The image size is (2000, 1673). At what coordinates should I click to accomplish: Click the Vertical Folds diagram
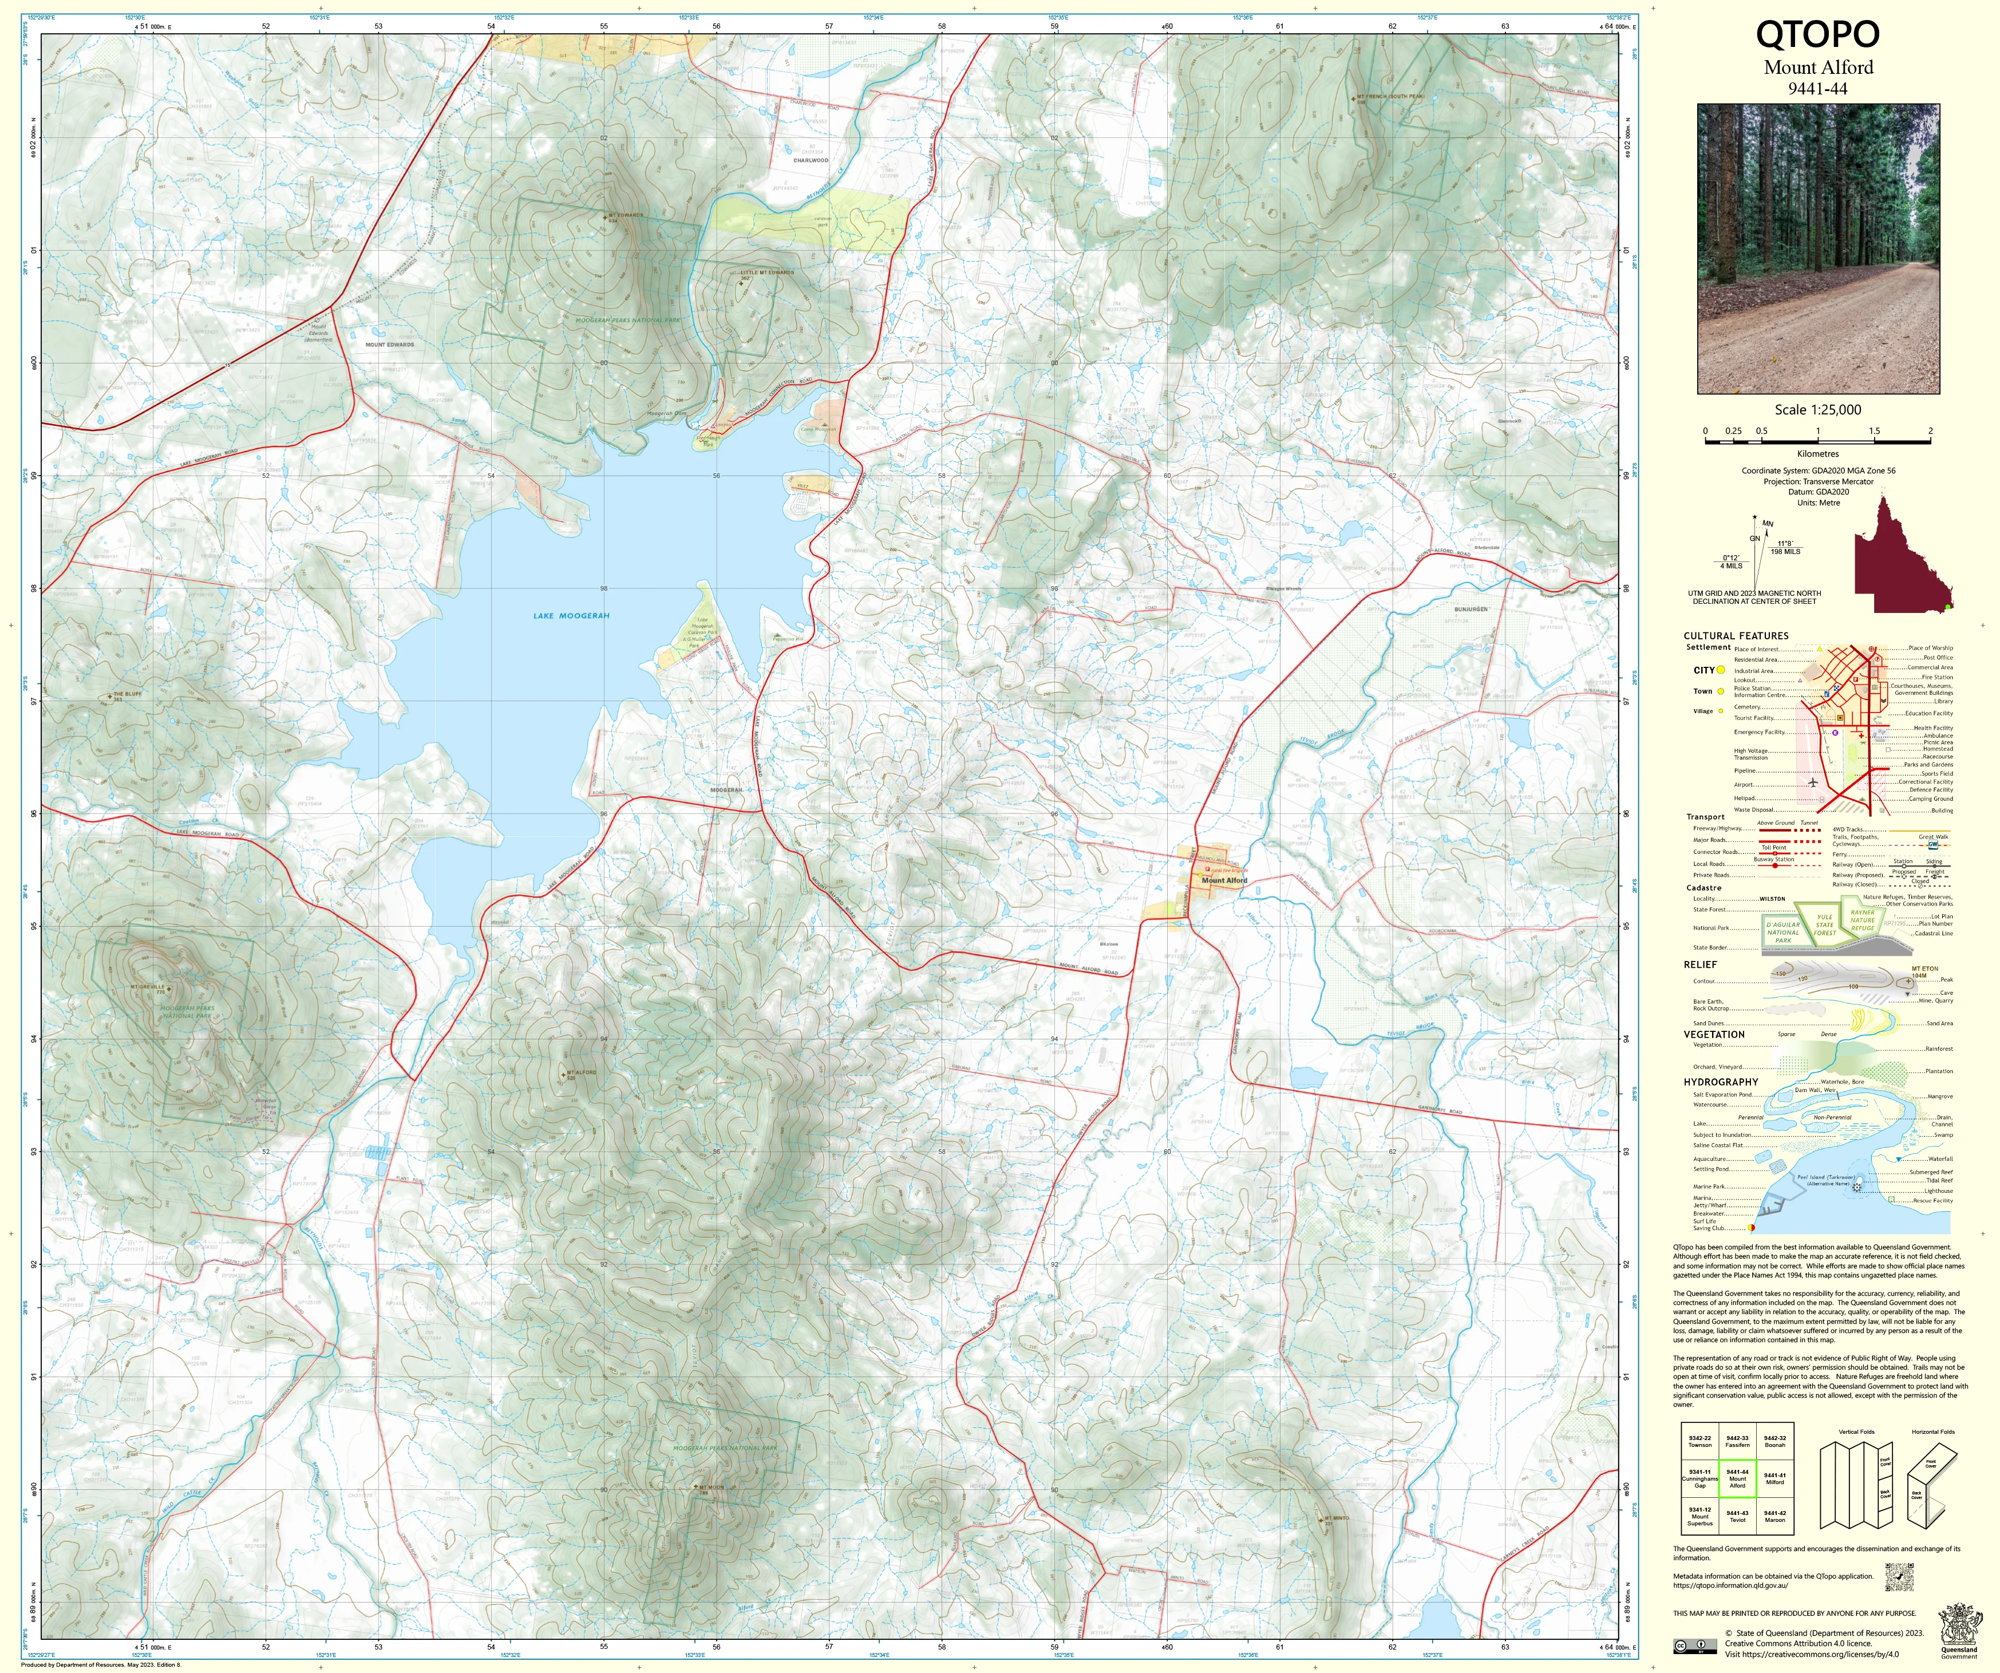coord(1855,1485)
